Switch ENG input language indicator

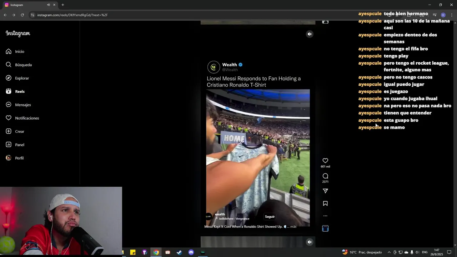425,252
